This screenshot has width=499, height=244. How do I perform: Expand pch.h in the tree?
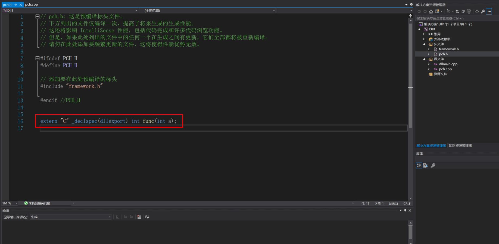[x=429, y=54]
